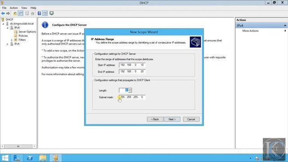Click the 'IP Address Range' wizard heading
This screenshot has width=288, height=162.
pyautogui.click(x=103, y=39)
